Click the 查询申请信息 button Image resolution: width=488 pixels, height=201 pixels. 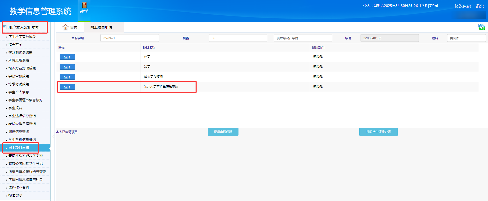click(x=223, y=132)
